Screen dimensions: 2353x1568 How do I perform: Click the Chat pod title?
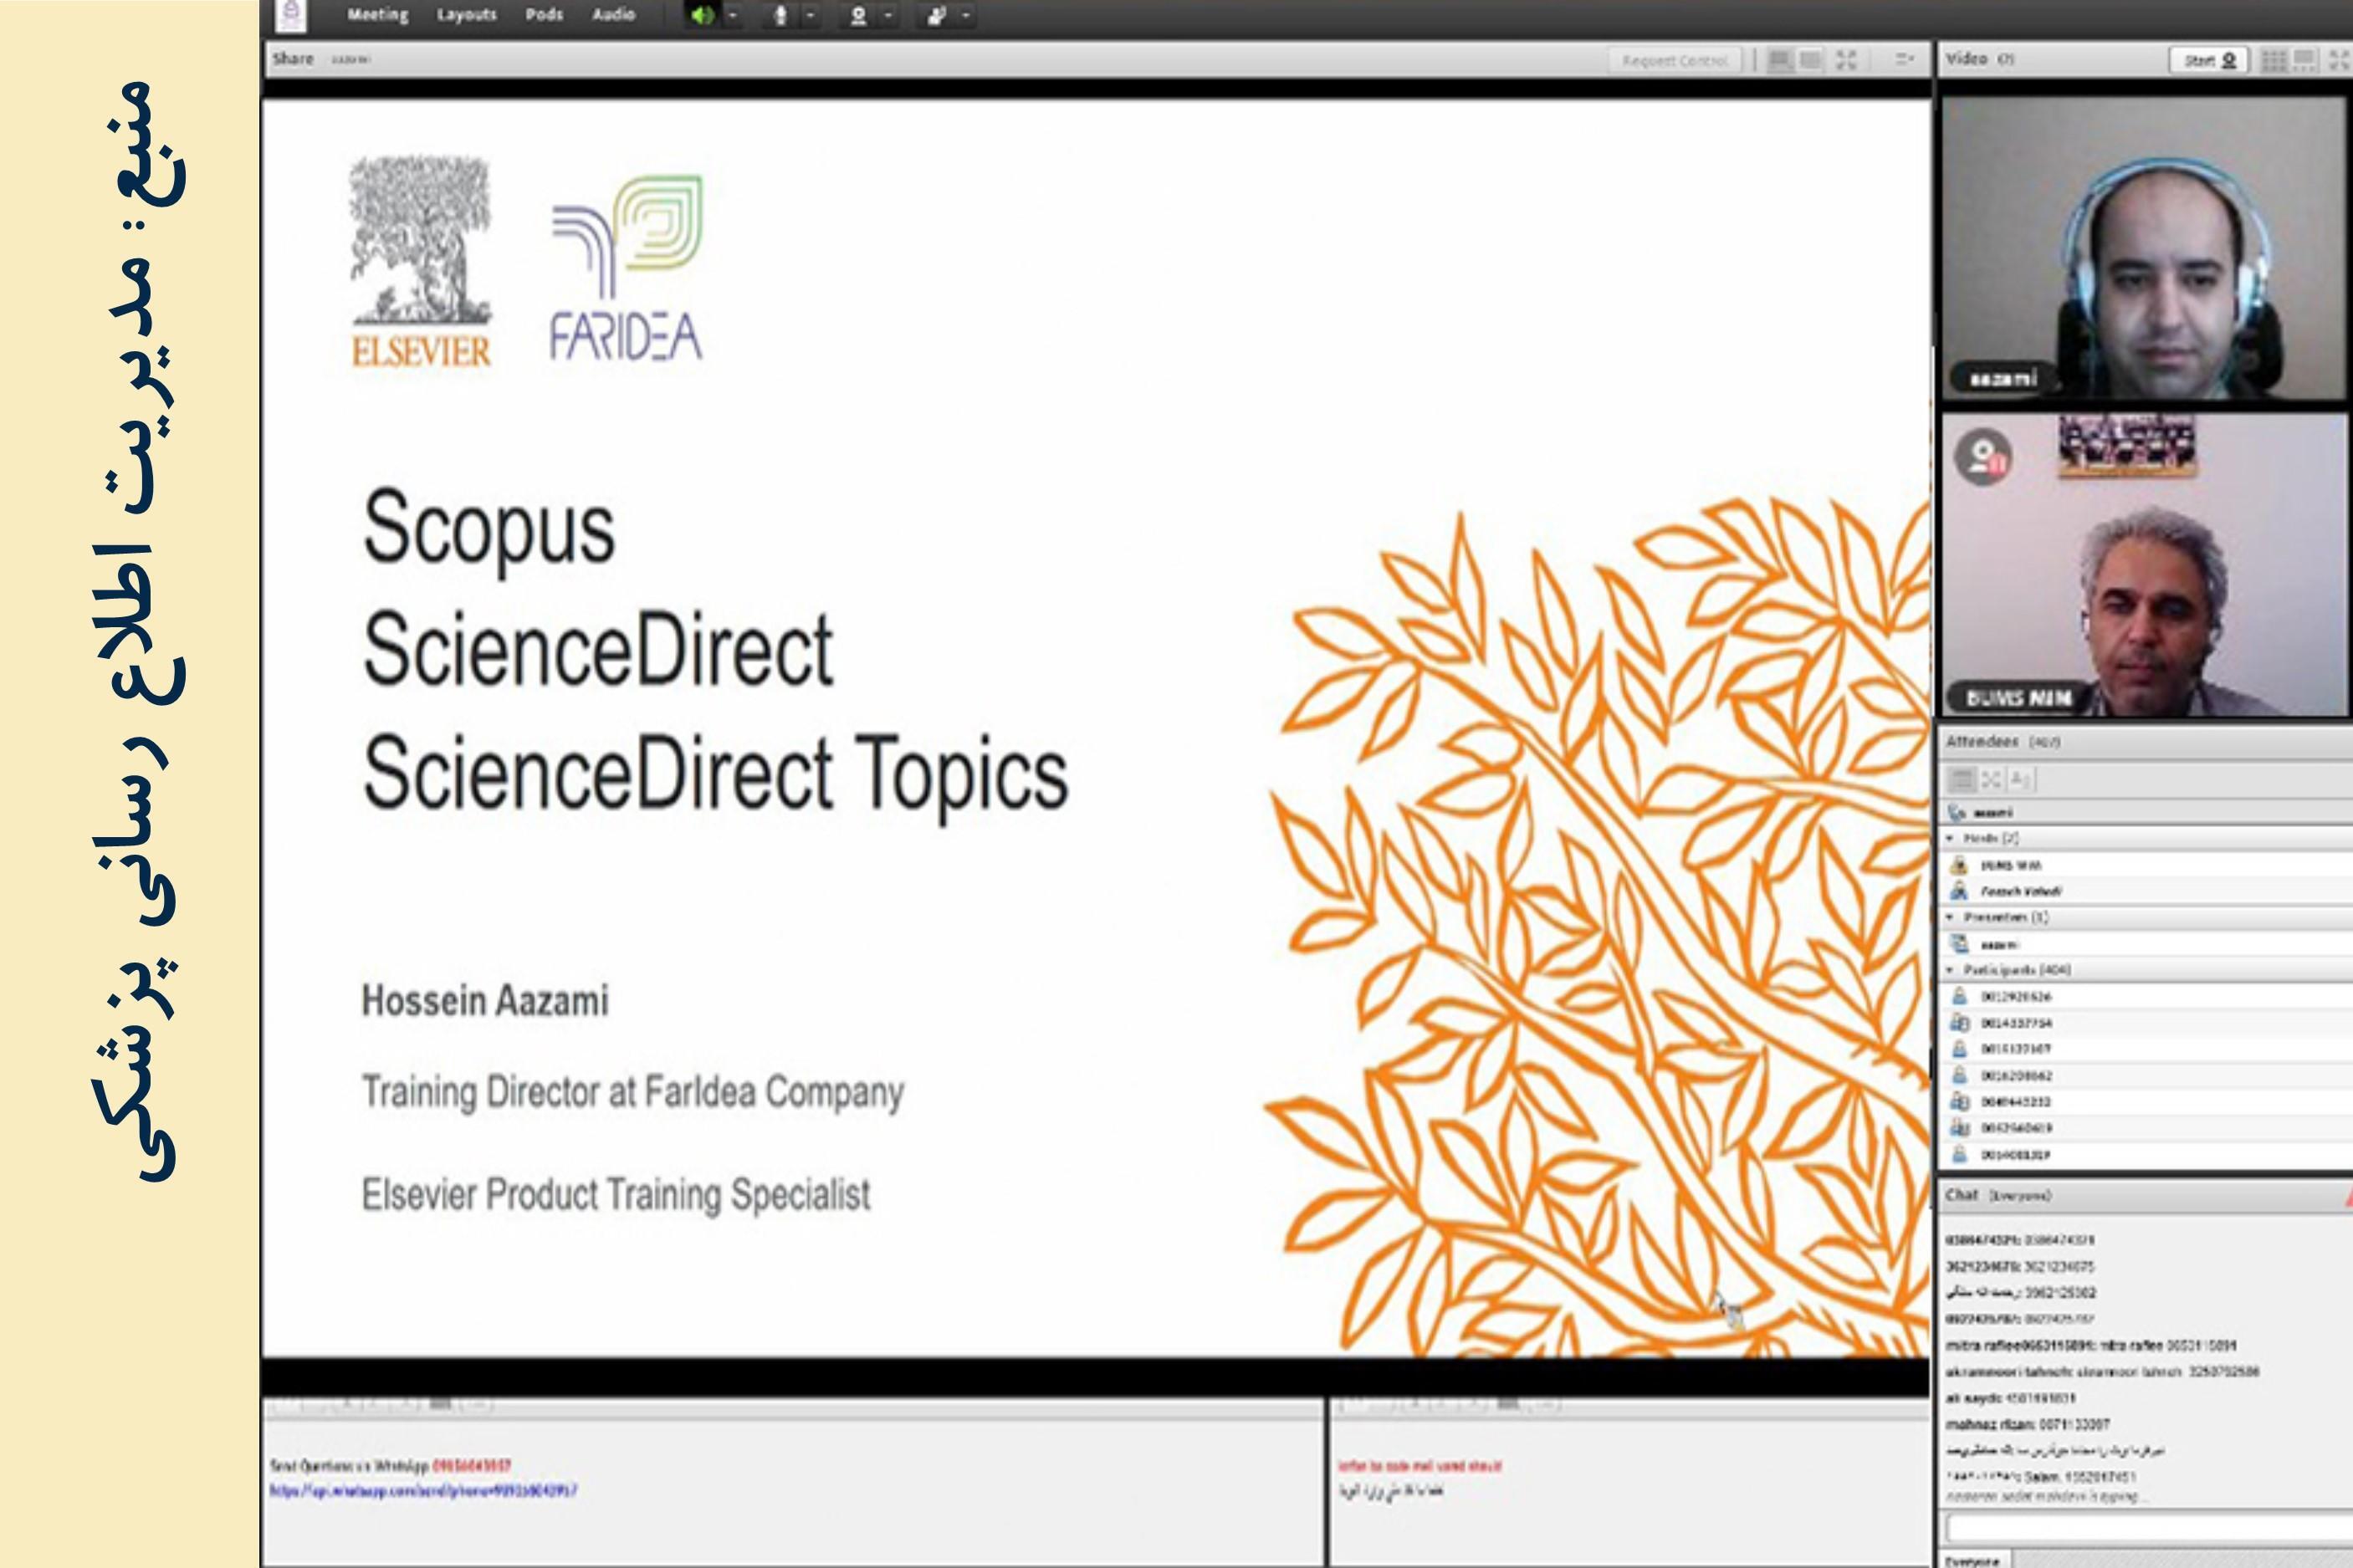[x=1962, y=1195]
